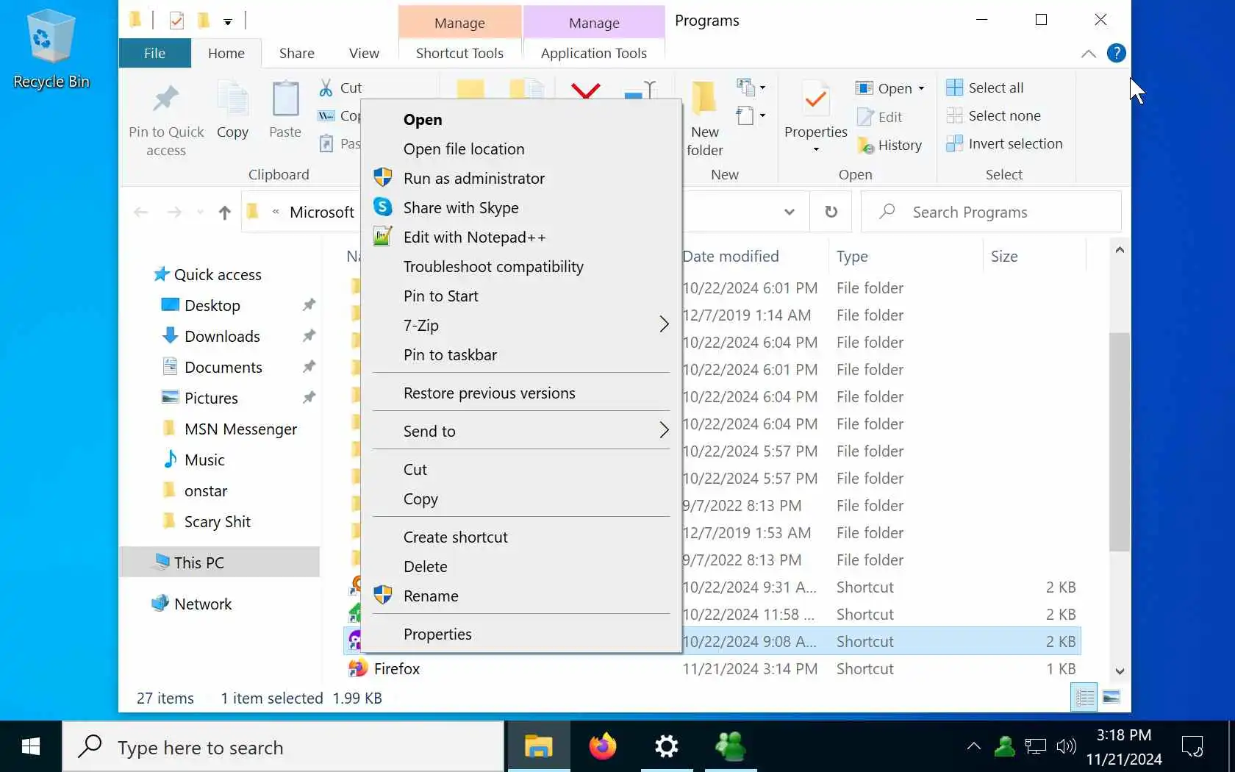The image size is (1235, 772).
Task: Click the Edit ribbon item
Action: [880, 117]
